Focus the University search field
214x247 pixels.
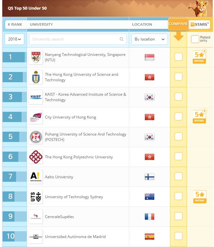[78, 39]
